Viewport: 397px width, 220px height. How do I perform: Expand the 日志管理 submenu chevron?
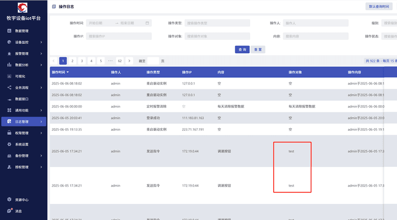(x=41, y=121)
